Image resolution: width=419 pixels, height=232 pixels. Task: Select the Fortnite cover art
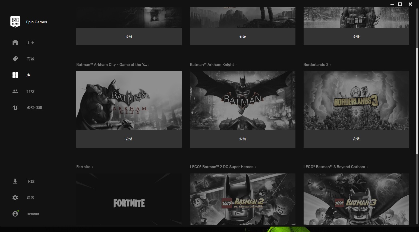point(129,199)
